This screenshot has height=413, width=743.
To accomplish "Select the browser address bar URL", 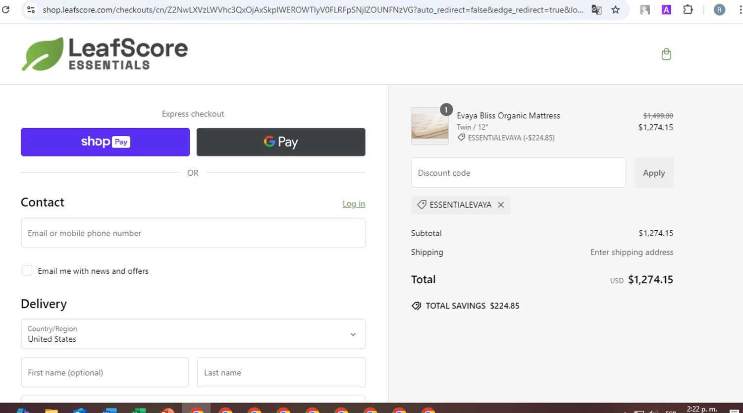I will [x=313, y=10].
